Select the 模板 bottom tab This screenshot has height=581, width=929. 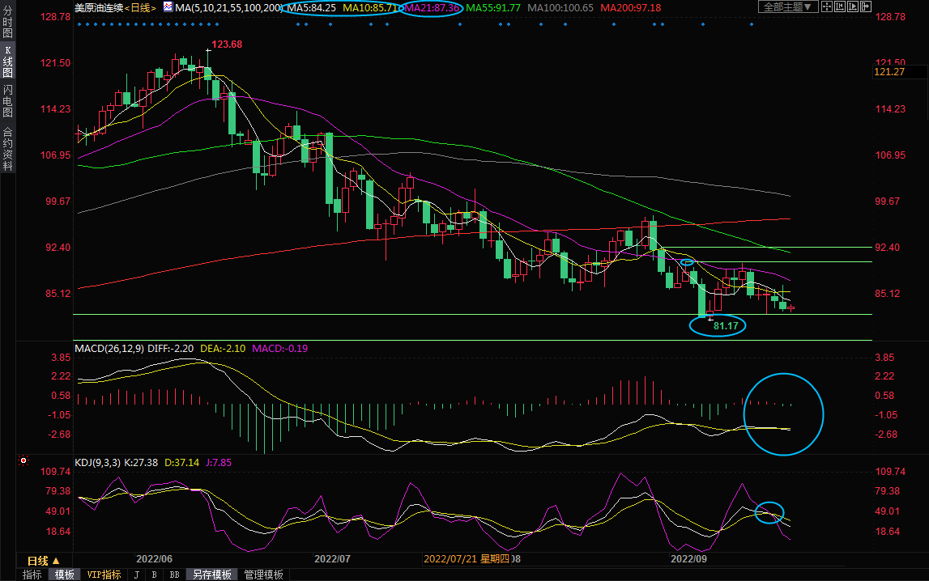64,575
